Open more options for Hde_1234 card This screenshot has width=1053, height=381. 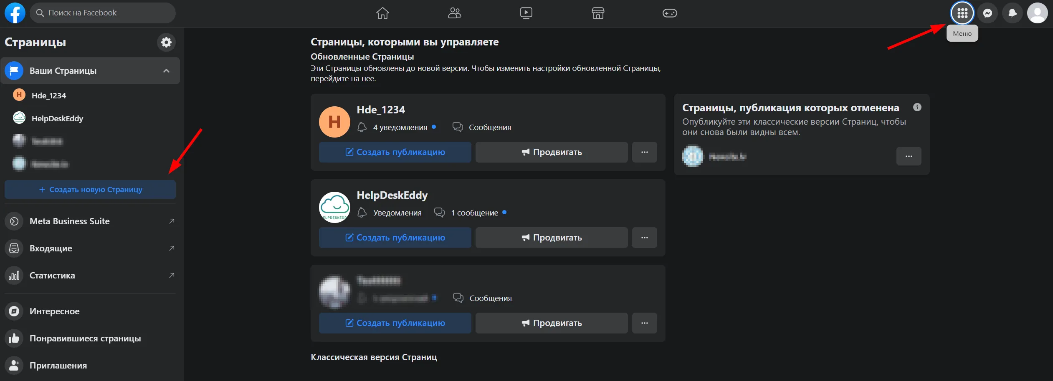click(645, 152)
